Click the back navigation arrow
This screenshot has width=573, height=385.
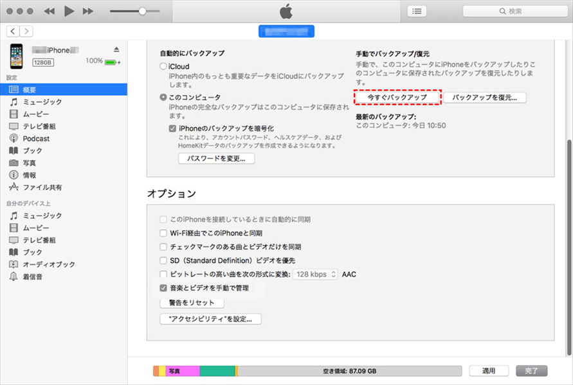13,31
